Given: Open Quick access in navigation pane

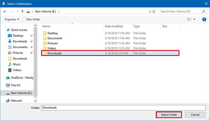Looking at the screenshot, I should tap(17, 30).
